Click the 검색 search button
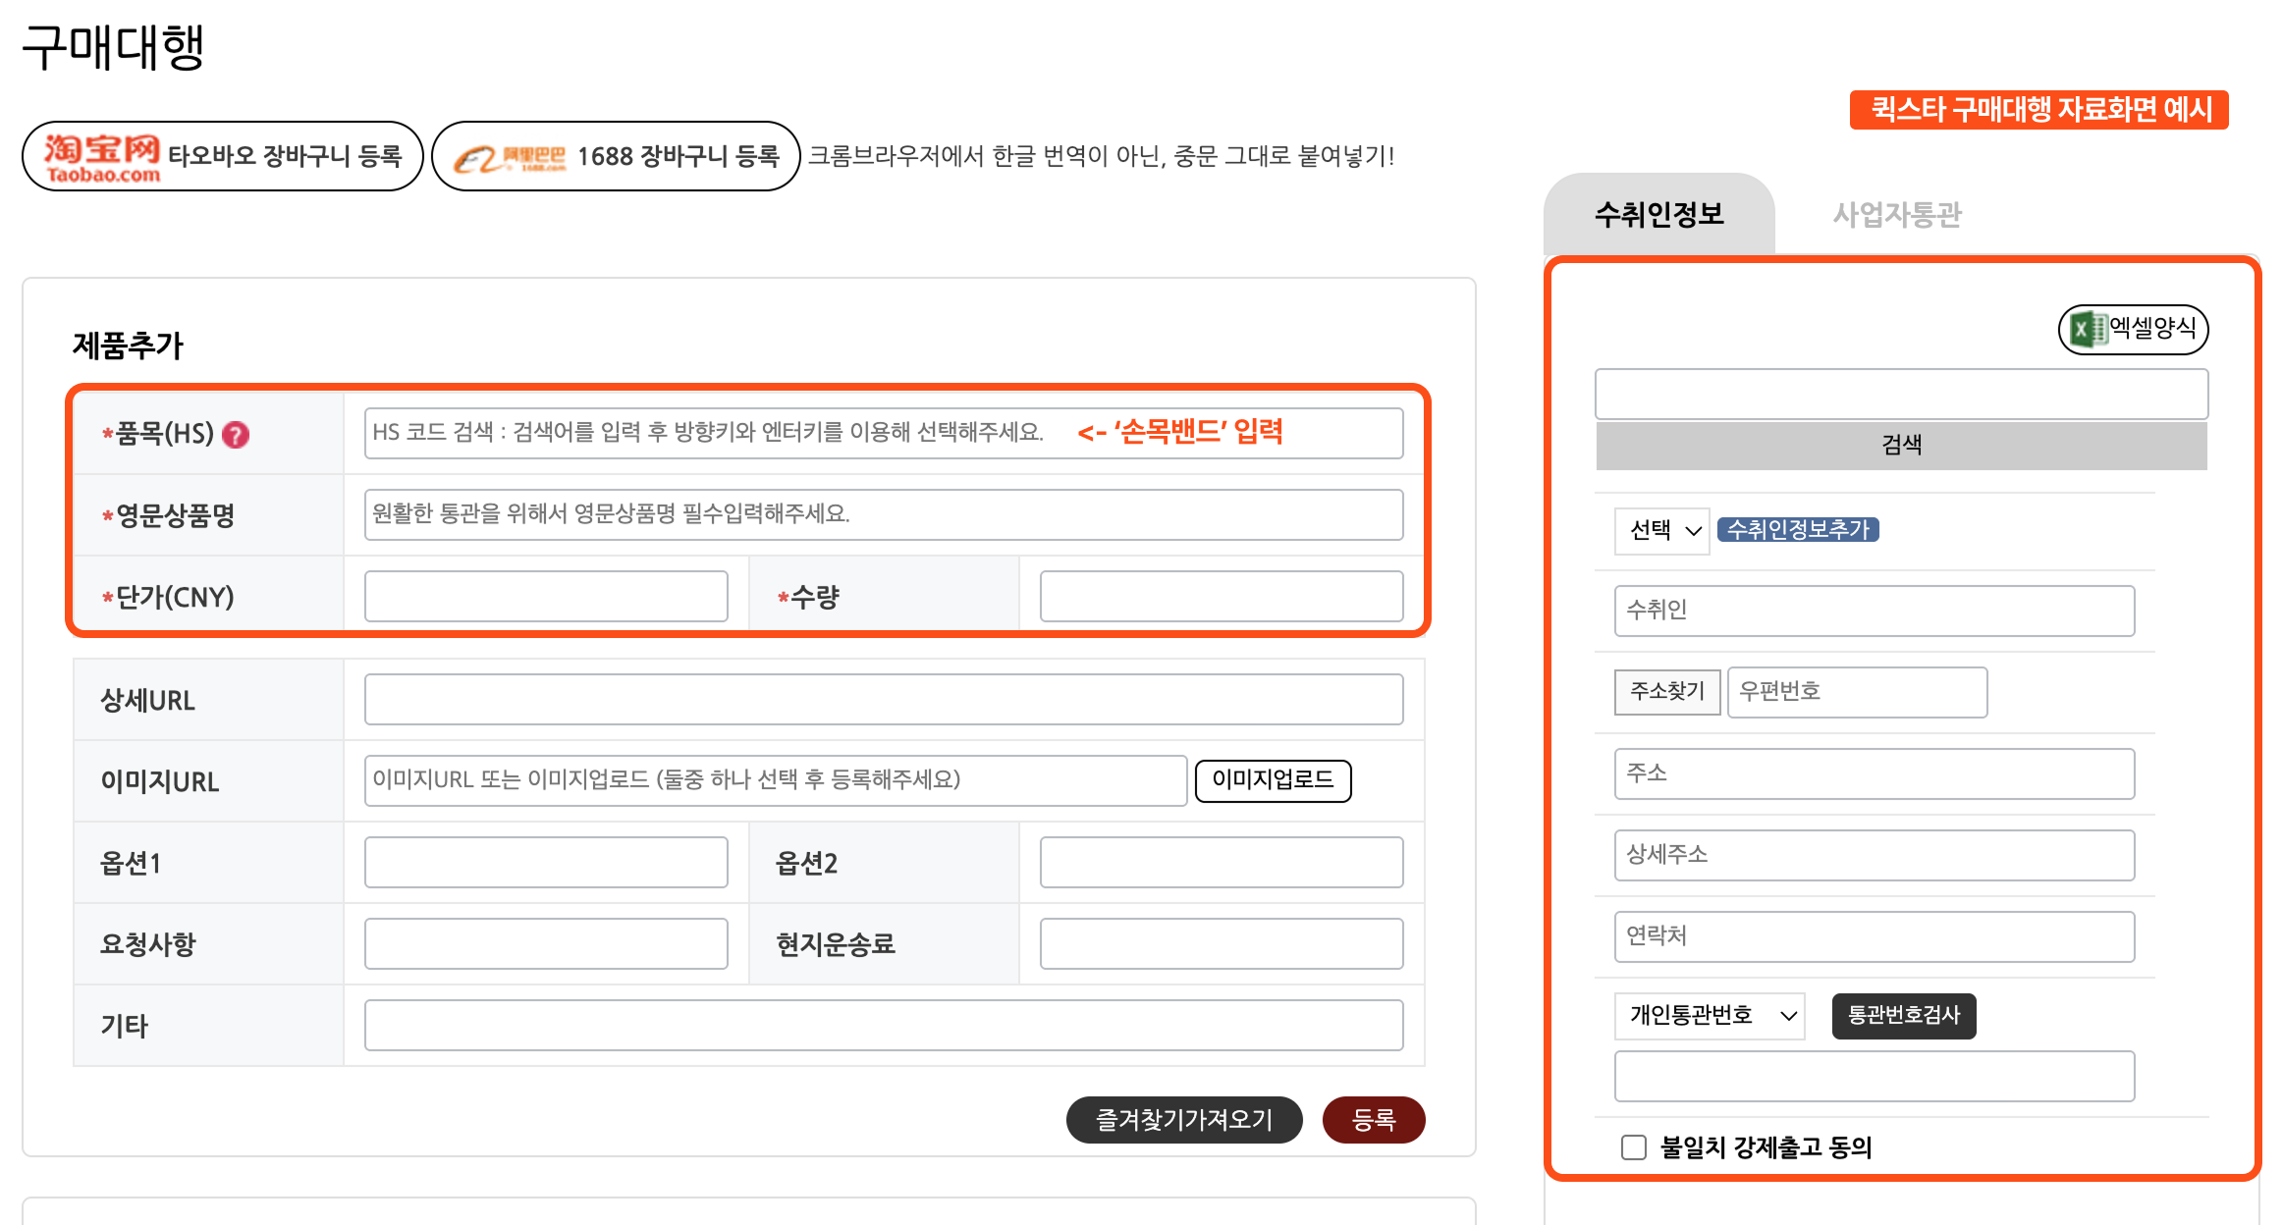 click(1902, 443)
